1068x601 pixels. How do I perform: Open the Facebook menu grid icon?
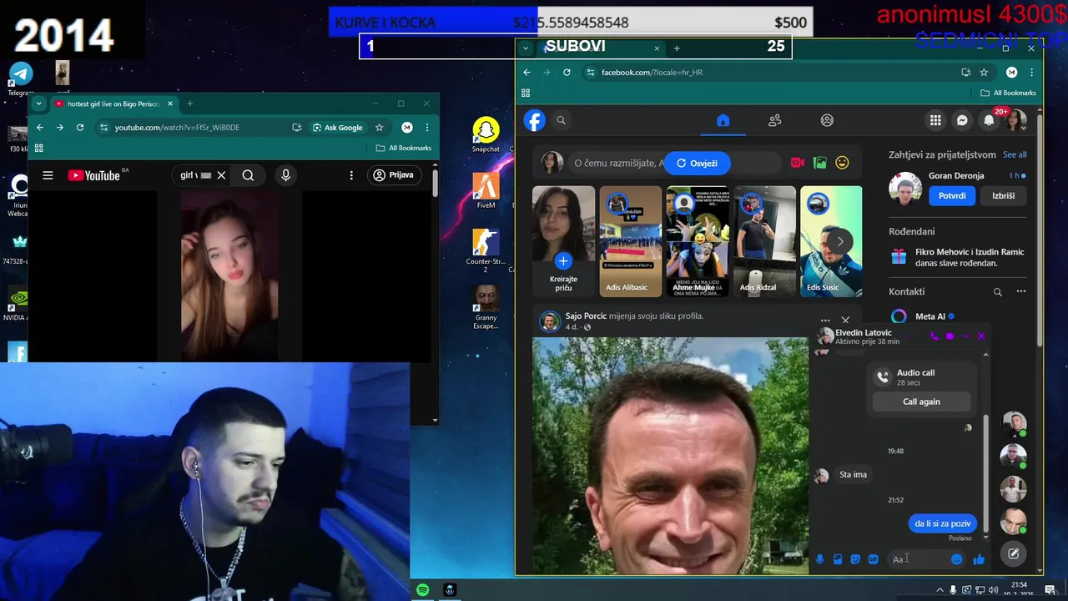coord(935,120)
